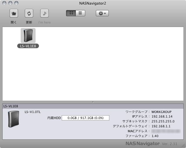186x148 pixels.
Task: Click the Open (開く) folder icon
Action: [14, 13]
